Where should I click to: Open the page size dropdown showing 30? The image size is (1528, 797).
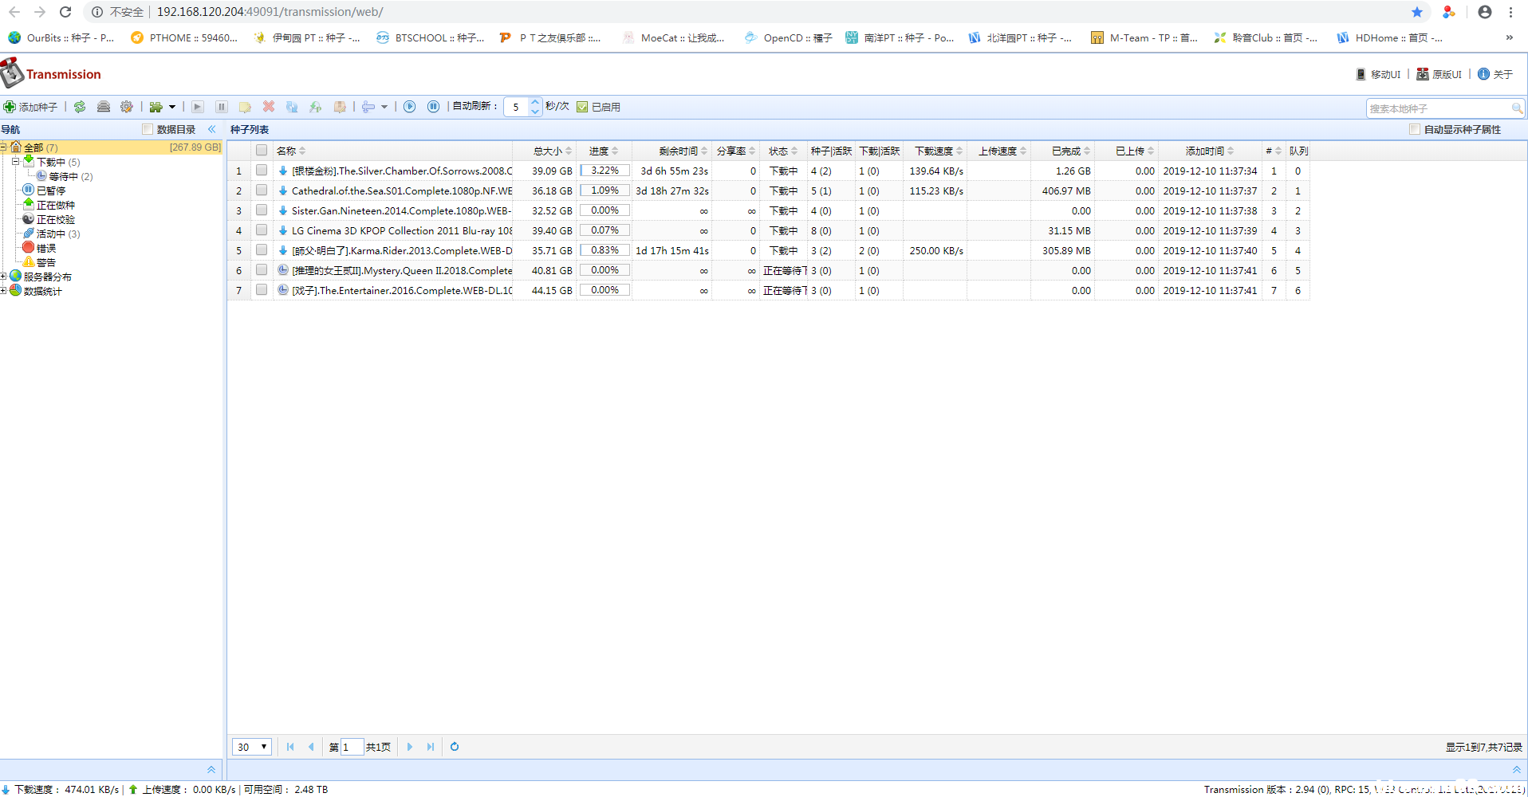coord(252,747)
